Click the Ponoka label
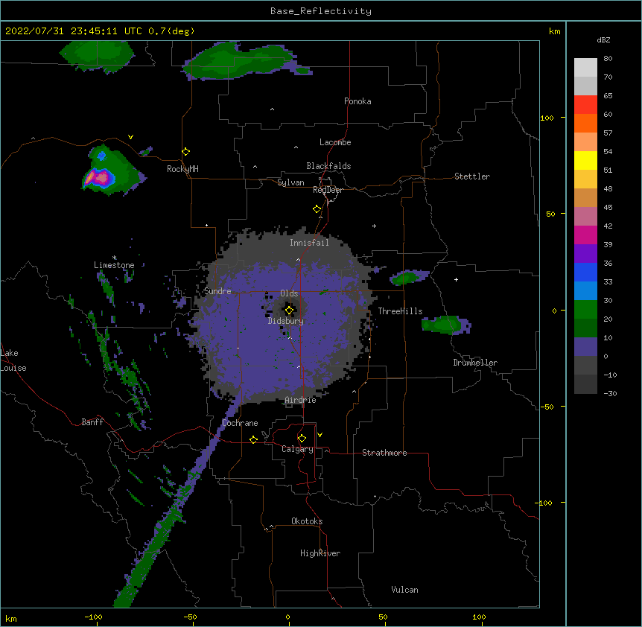This screenshot has width=642, height=627. pyautogui.click(x=357, y=101)
